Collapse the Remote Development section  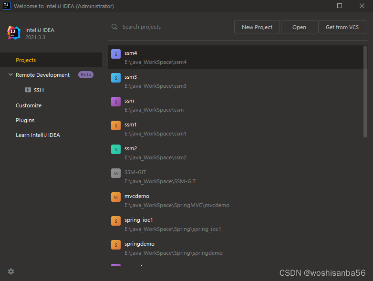10,75
